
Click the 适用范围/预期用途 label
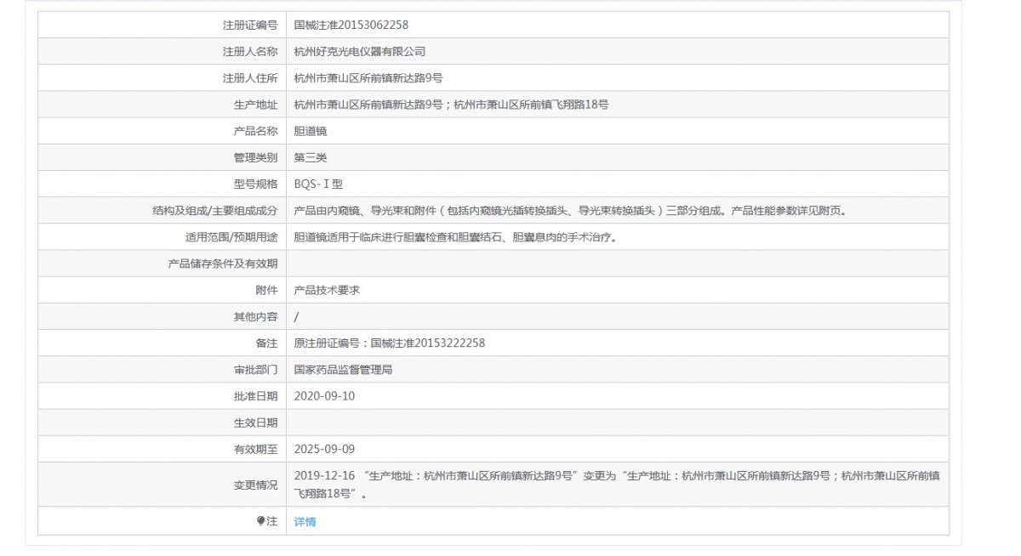point(231,237)
